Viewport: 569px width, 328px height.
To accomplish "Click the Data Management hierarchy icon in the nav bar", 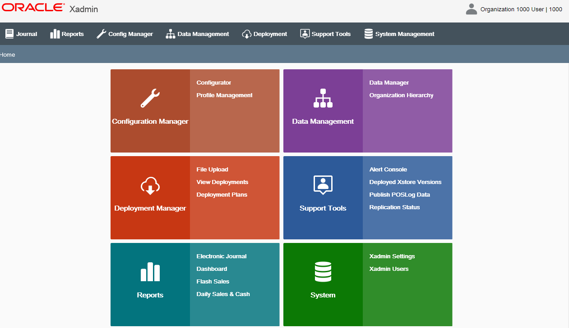I will tap(171, 34).
